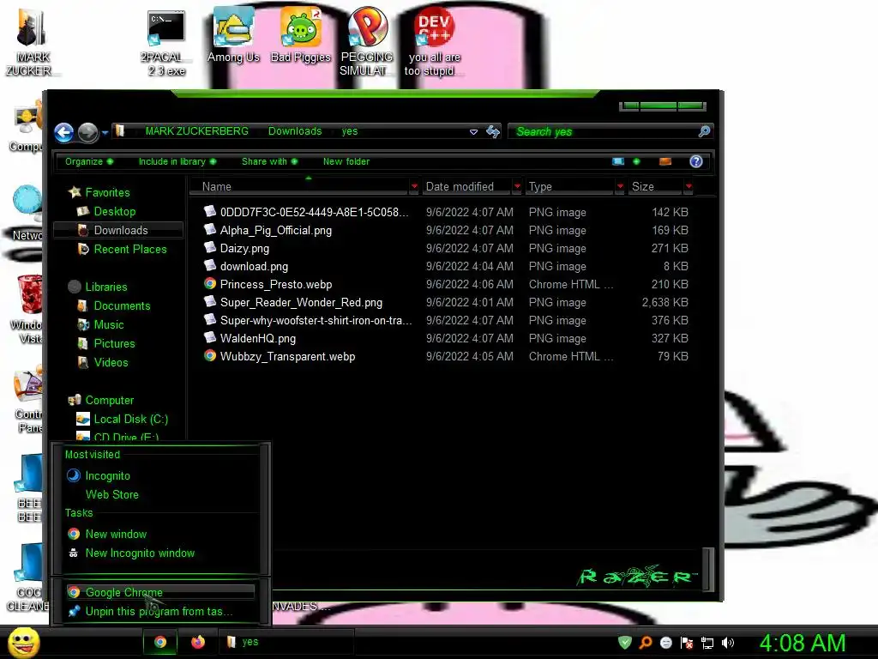Select the Daizy.png file
The width and height of the screenshot is (878, 659).
(244, 248)
